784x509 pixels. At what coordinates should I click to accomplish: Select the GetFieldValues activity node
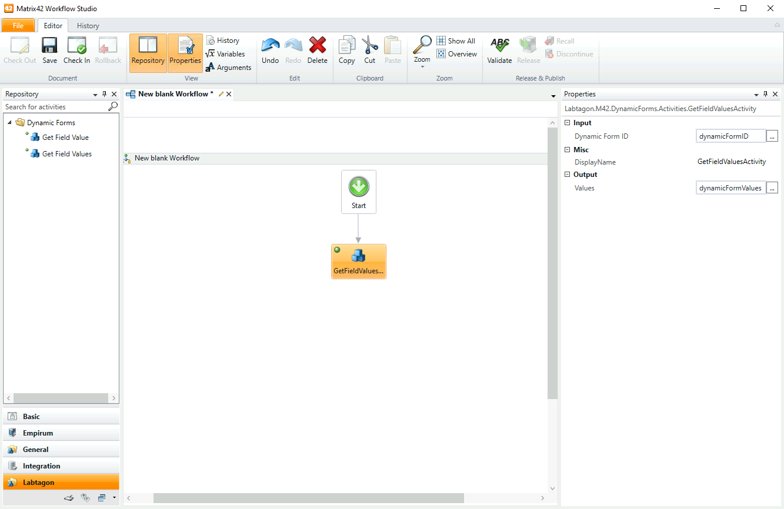point(359,262)
